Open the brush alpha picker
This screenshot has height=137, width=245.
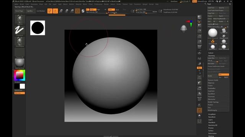click(20, 41)
